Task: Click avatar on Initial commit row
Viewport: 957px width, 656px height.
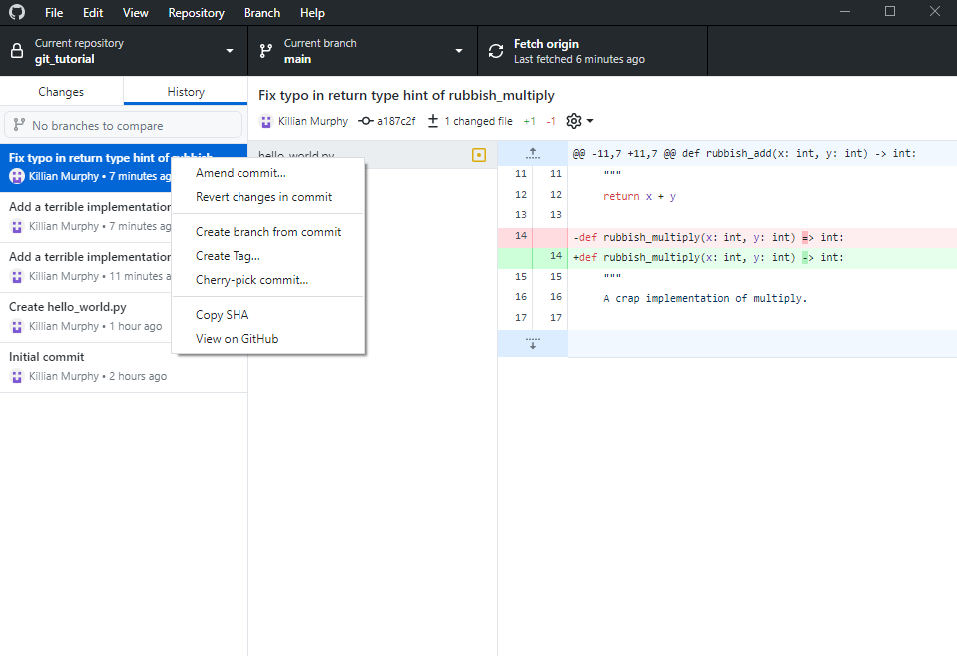Action: [x=17, y=377]
